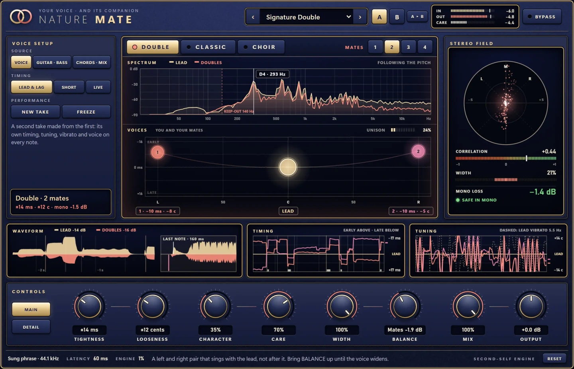Click the NEW TAKE button
The width and height of the screenshot is (574, 369).
[x=35, y=112]
